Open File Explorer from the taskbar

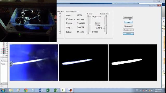[x=11, y=90]
